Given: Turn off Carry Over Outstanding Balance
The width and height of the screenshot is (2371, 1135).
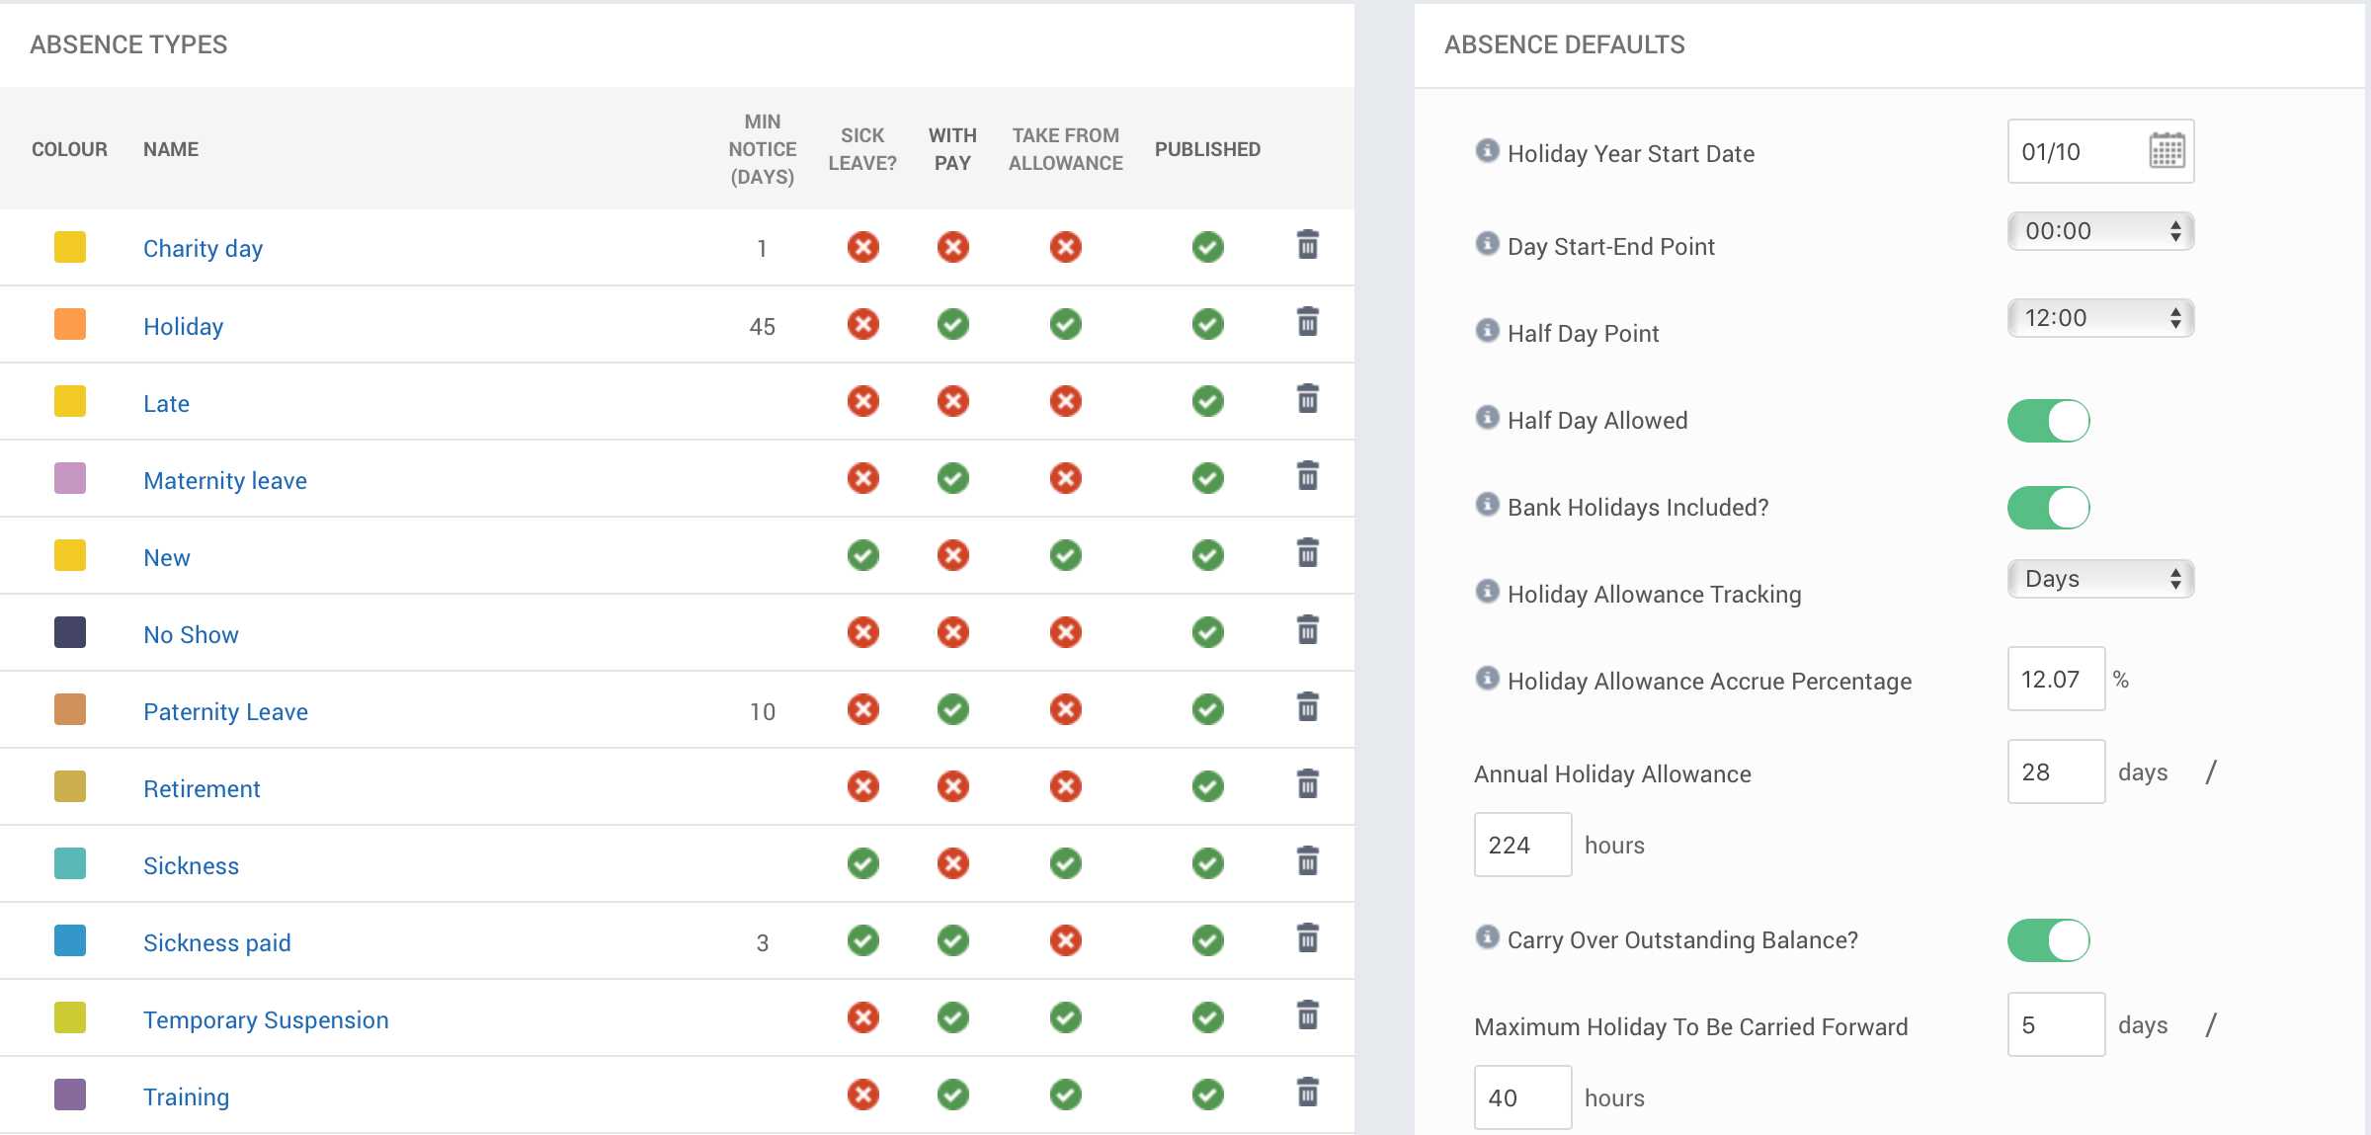Looking at the screenshot, I should [2048, 940].
